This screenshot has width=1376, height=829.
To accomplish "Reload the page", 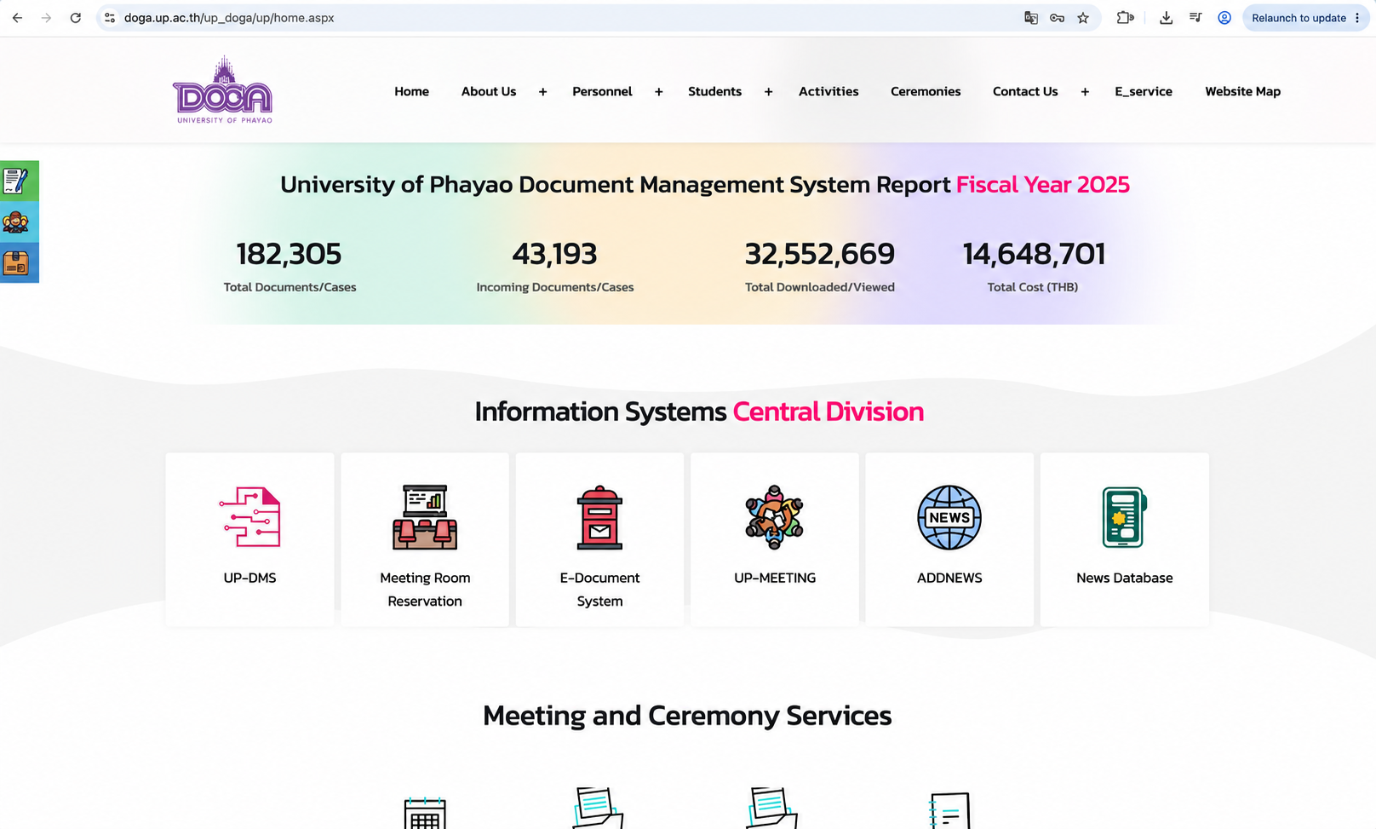I will [x=76, y=18].
